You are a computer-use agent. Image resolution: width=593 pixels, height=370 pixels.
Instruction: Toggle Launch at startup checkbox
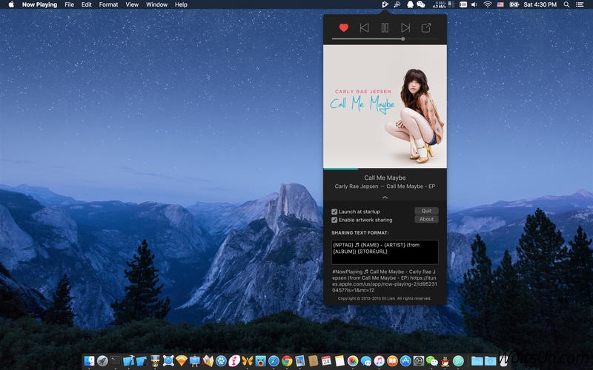pos(334,212)
